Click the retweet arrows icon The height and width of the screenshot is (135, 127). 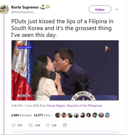[30, 125]
